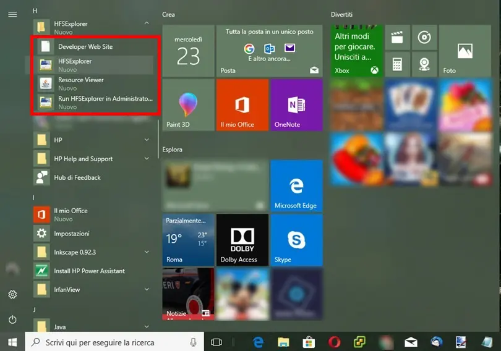Open the Dolby Access tile
This screenshot has width=501, height=351.
242,240
